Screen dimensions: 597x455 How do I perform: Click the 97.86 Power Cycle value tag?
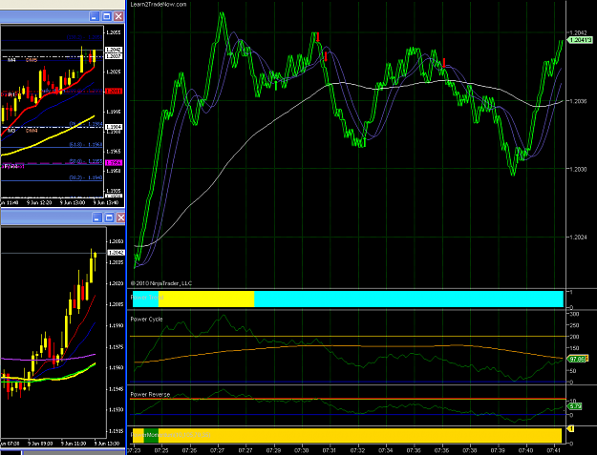[x=578, y=359]
